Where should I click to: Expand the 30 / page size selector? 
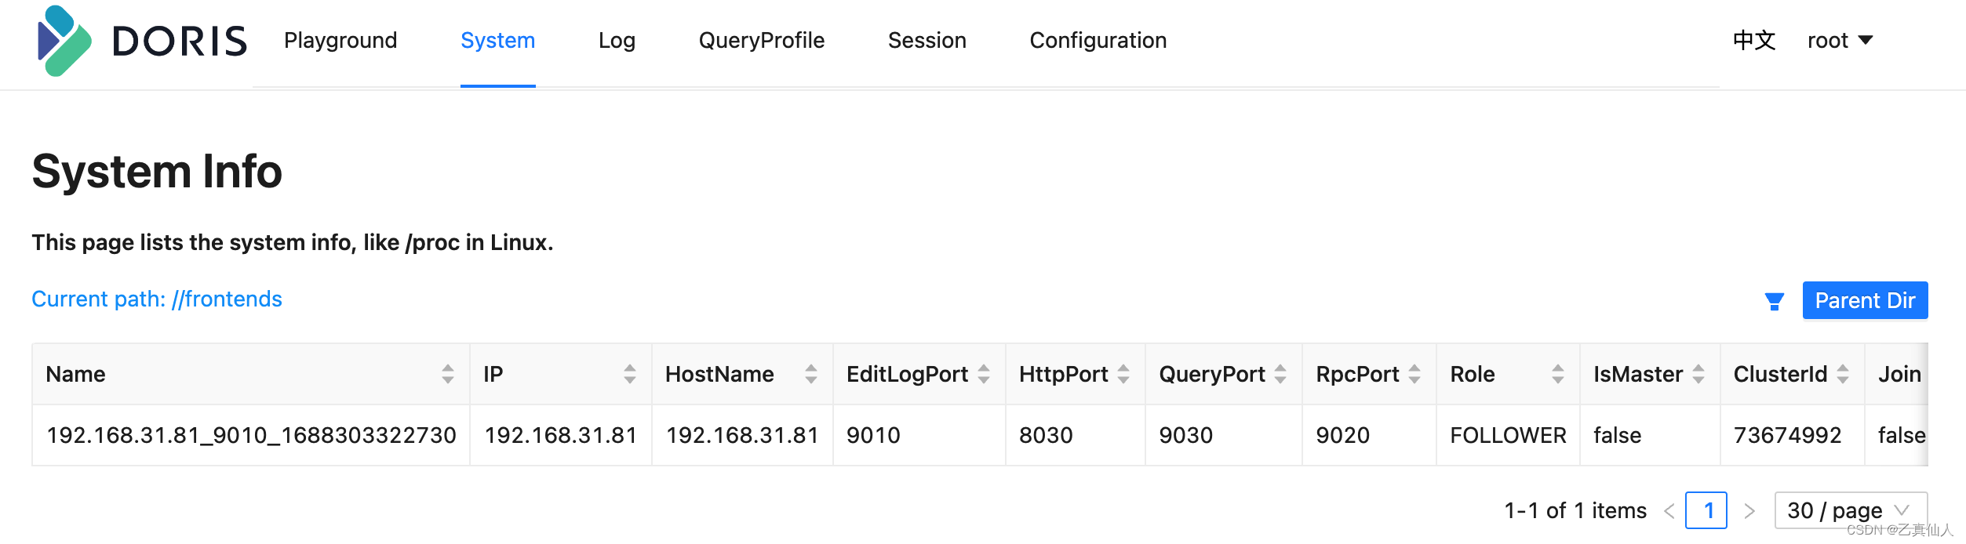tap(1850, 511)
